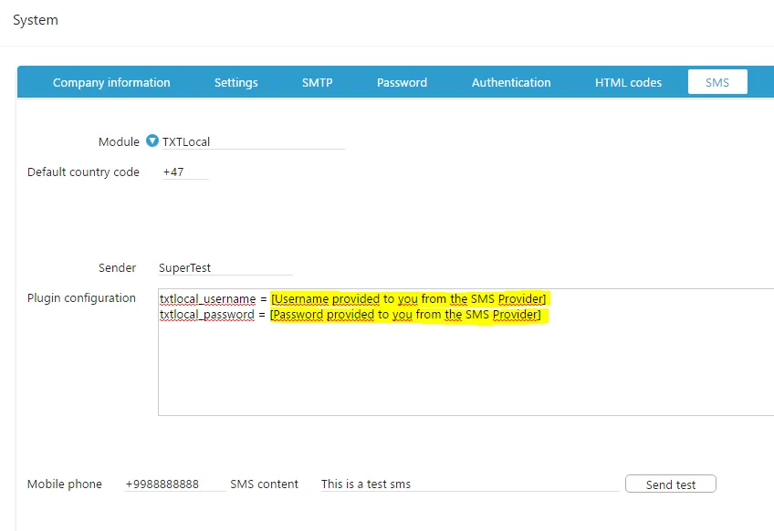Click the SMS content label
Screen dimensions: 774x531
[x=264, y=484]
